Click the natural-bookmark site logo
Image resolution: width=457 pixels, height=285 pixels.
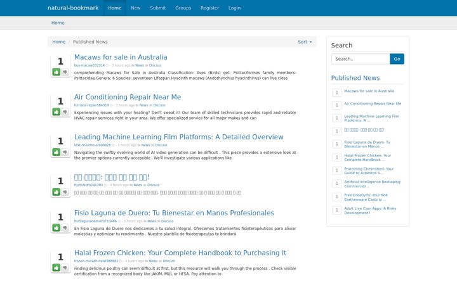click(x=73, y=8)
